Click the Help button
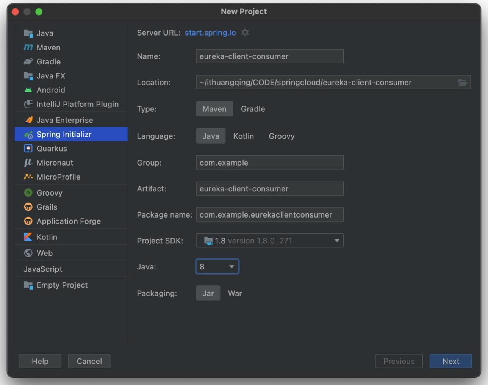488x385 pixels. (40, 361)
